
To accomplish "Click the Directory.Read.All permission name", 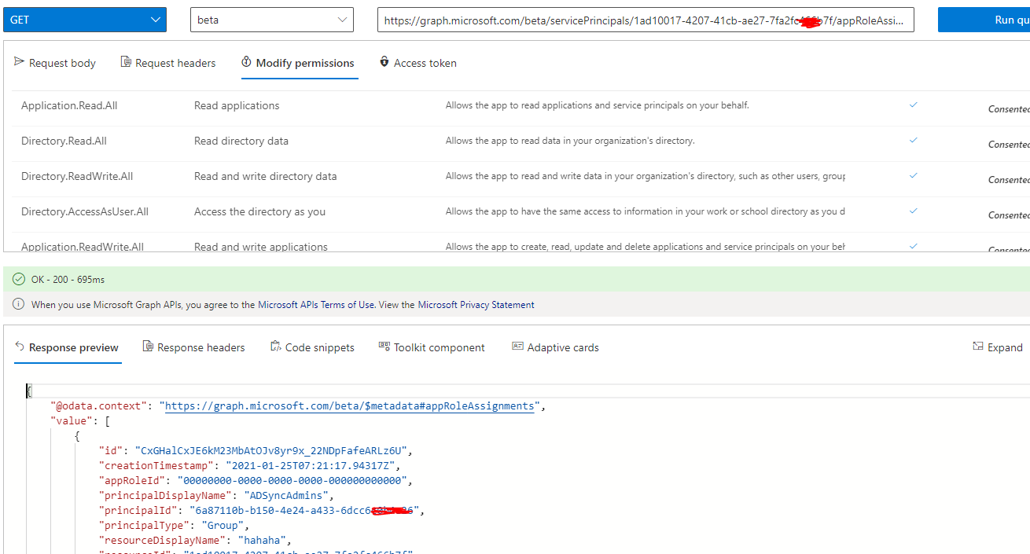I will 64,141.
